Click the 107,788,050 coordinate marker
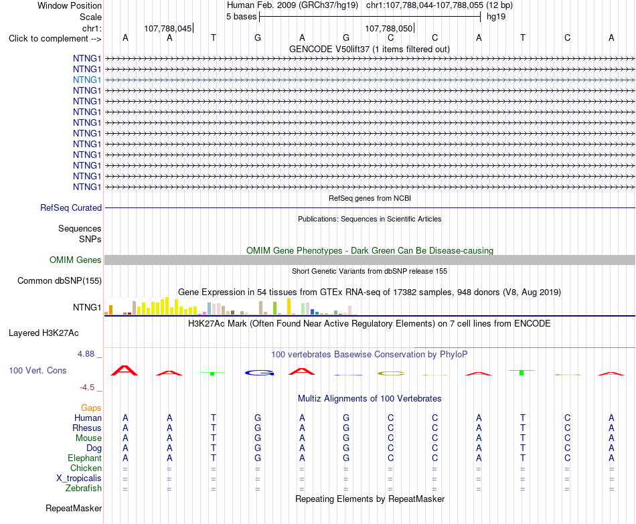 coord(389,28)
